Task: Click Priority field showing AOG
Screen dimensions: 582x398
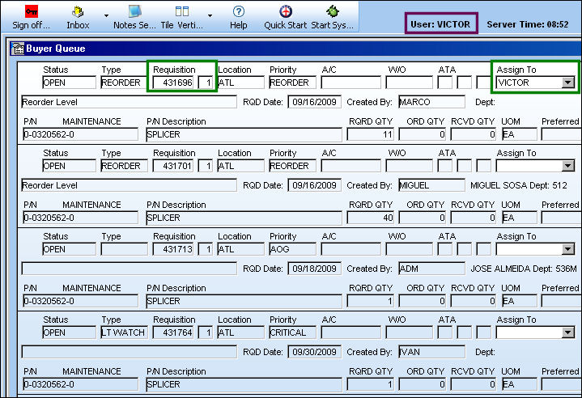Action: click(292, 249)
